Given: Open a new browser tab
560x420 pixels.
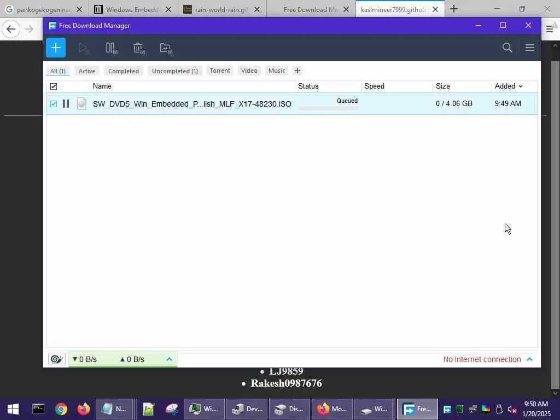Looking at the screenshot, I should [x=454, y=9].
